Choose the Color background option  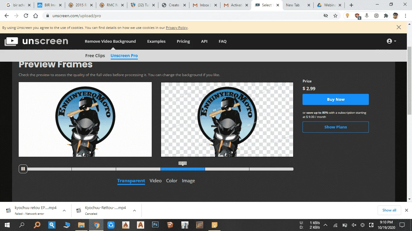pos(172,181)
